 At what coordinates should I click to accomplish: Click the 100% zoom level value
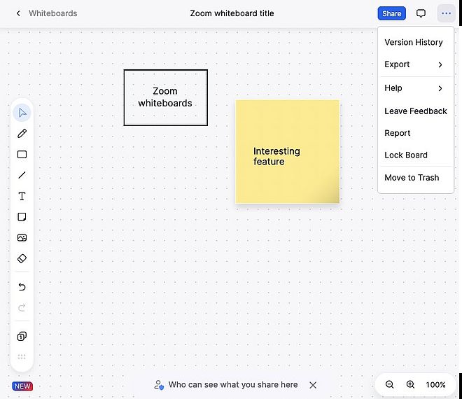click(435, 384)
